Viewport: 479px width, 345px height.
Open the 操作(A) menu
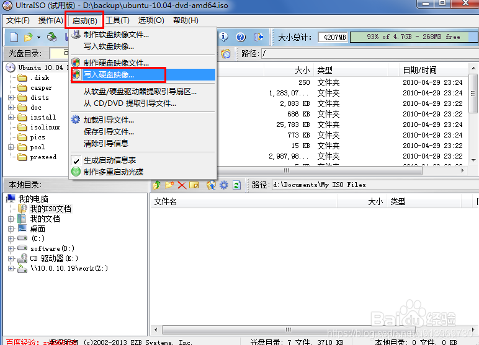click(50, 20)
